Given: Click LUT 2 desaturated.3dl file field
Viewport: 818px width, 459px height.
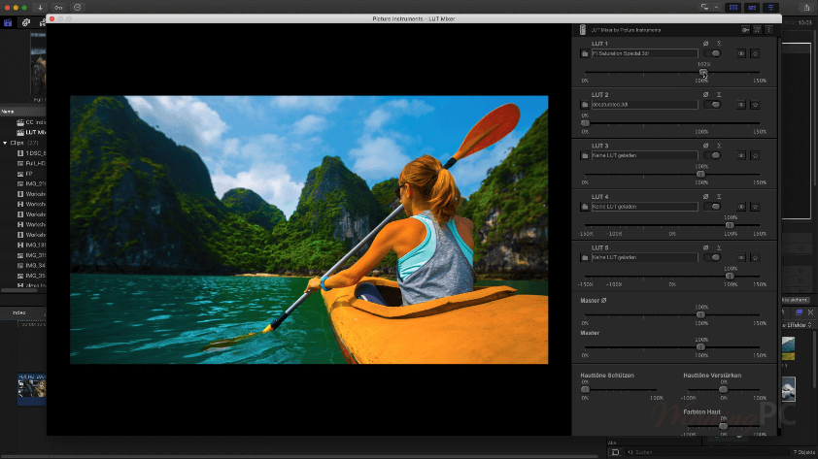Looking at the screenshot, I should (x=644, y=105).
